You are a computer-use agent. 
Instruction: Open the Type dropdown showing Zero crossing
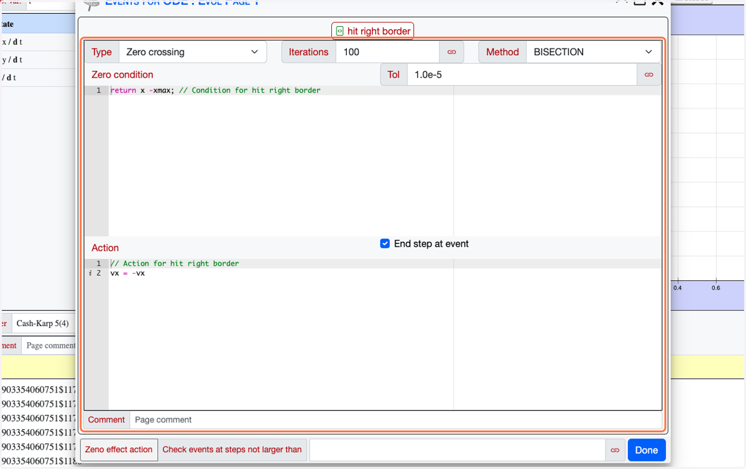[x=192, y=52]
